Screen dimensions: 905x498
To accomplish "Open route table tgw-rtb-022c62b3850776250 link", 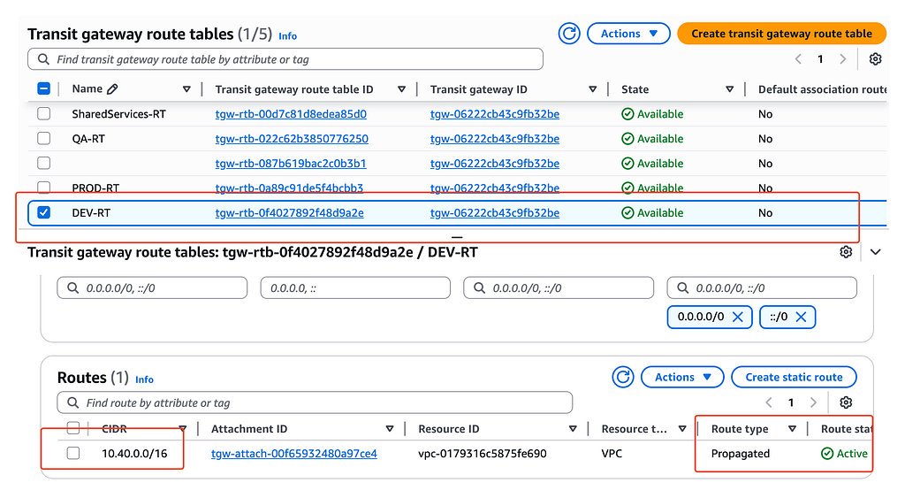I will click(x=292, y=139).
